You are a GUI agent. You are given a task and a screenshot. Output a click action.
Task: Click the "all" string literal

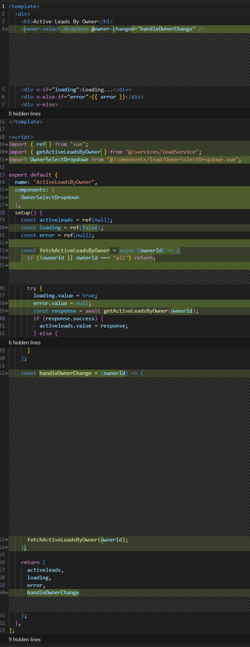point(121,258)
